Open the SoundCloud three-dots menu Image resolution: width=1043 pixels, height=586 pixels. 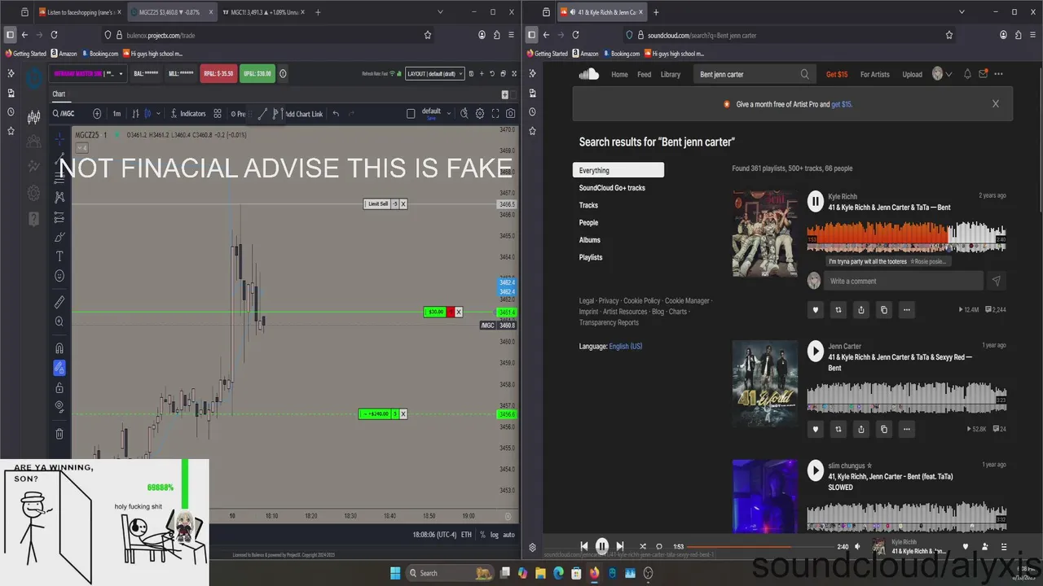tap(999, 74)
